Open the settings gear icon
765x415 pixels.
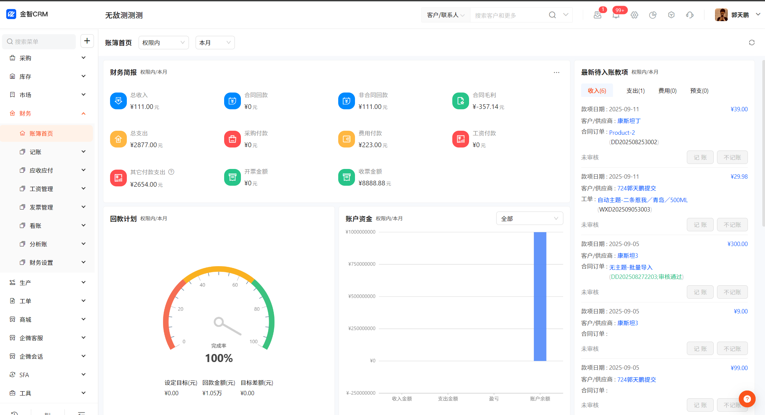click(x=634, y=15)
